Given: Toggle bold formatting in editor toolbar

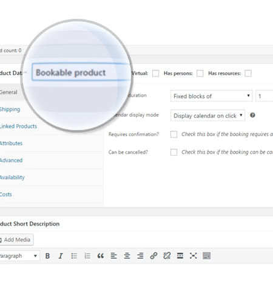Looking at the screenshot, I should 47,256.
